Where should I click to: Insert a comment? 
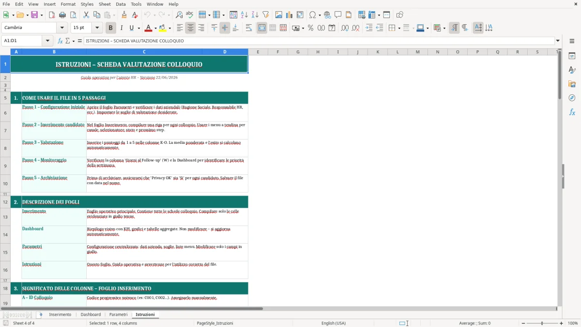[x=338, y=15]
